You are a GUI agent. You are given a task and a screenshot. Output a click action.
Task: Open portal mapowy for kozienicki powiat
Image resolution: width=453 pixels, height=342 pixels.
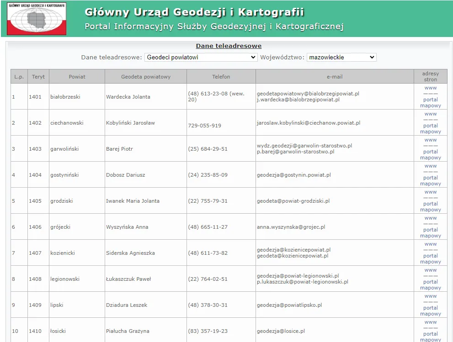coord(431,258)
